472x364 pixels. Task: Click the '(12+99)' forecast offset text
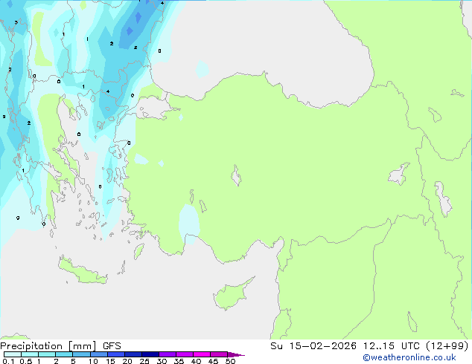(447, 345)
